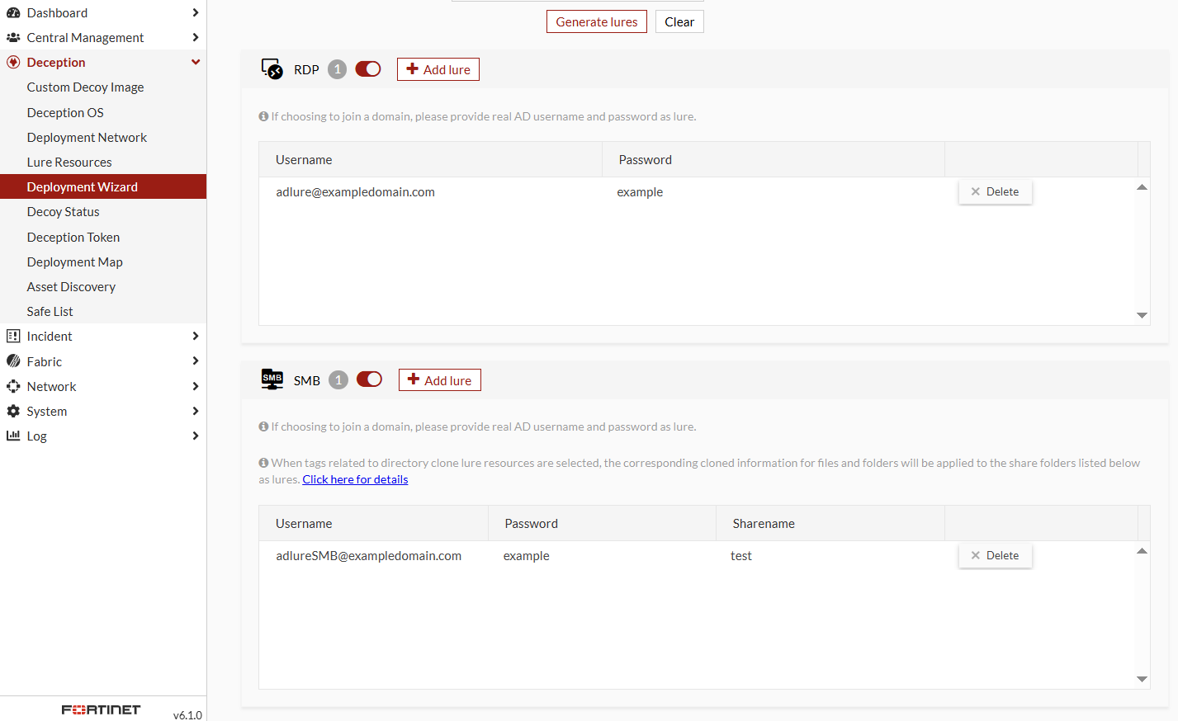Click the Incident sidebar icon

click(x=13, y=336)
